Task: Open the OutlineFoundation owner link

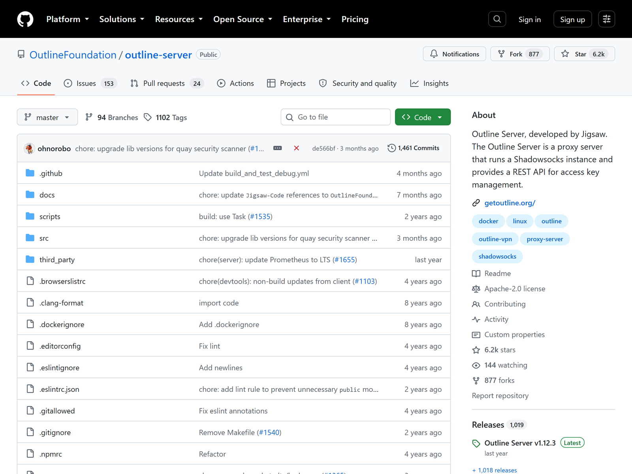Action: point(73,55)
